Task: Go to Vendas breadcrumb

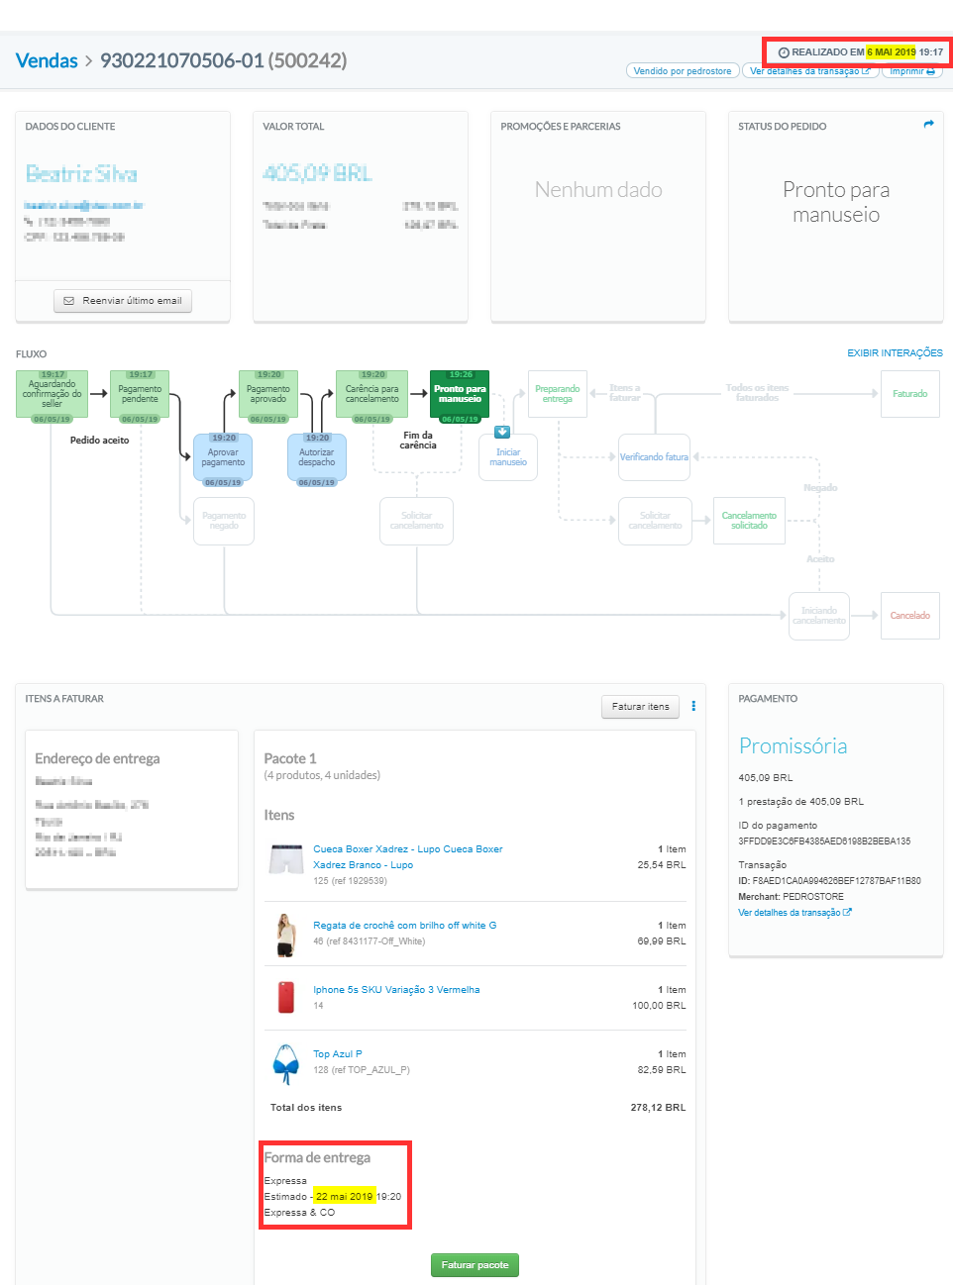Action: click(47, 60)
